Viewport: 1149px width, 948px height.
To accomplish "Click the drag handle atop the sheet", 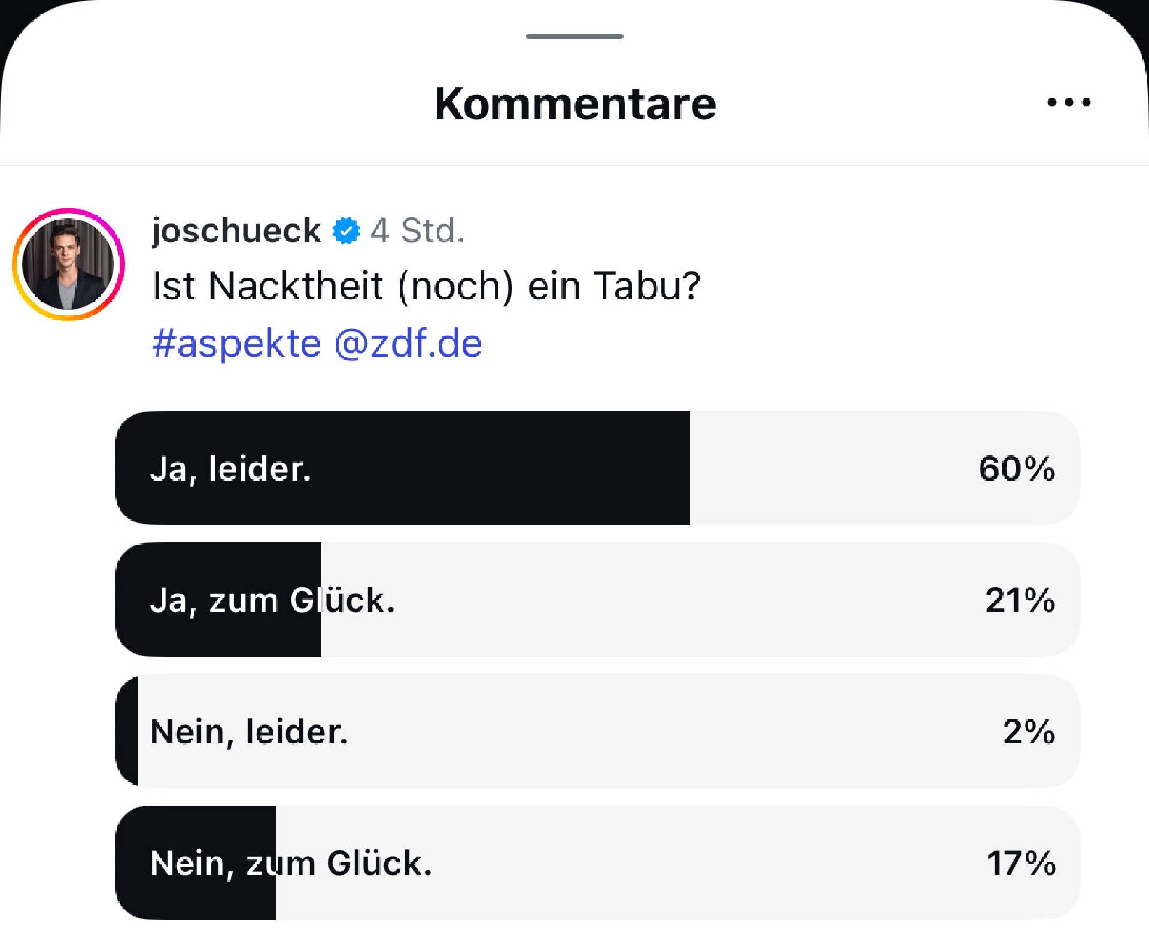I will click(574, 37).
